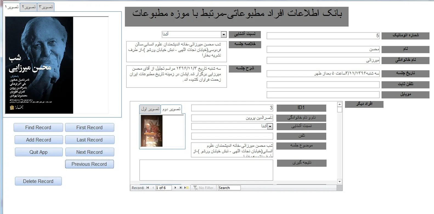Go to Previous Record button
The width and height of the screenshot is (434, 214).
[x=89, y=164]
